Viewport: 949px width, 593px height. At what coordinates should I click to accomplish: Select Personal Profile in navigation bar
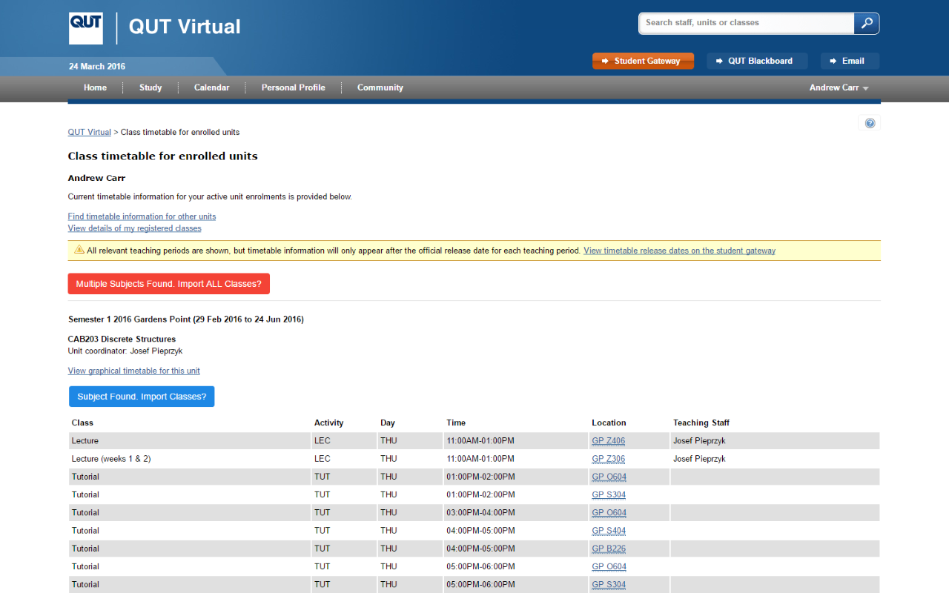(x=293, y=87)
